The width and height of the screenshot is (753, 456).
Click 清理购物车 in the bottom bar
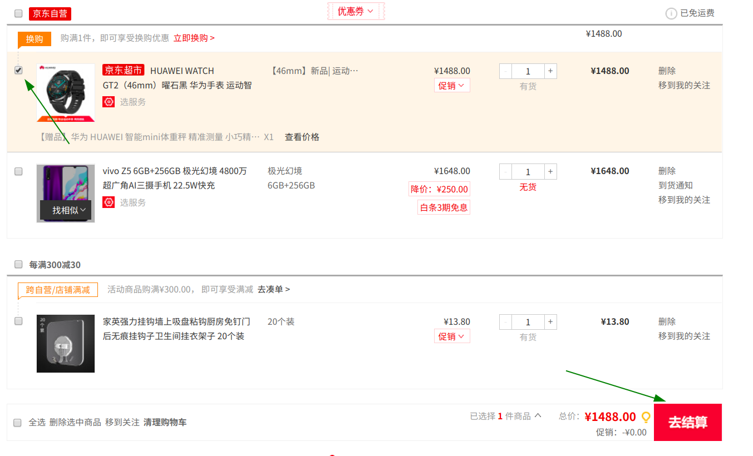click(x=165, y=423)
